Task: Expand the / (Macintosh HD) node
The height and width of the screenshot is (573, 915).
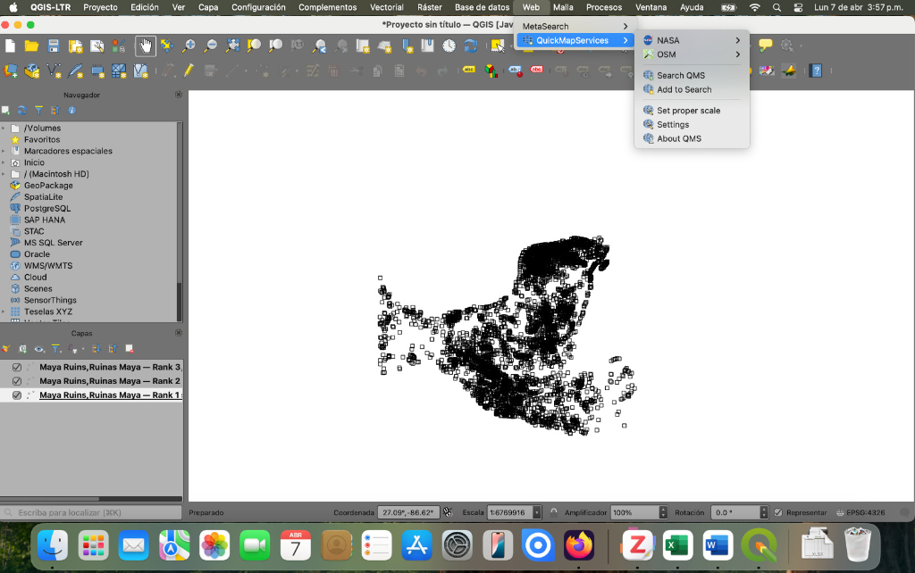Action: pyautogui.click(x=4, y=174)
